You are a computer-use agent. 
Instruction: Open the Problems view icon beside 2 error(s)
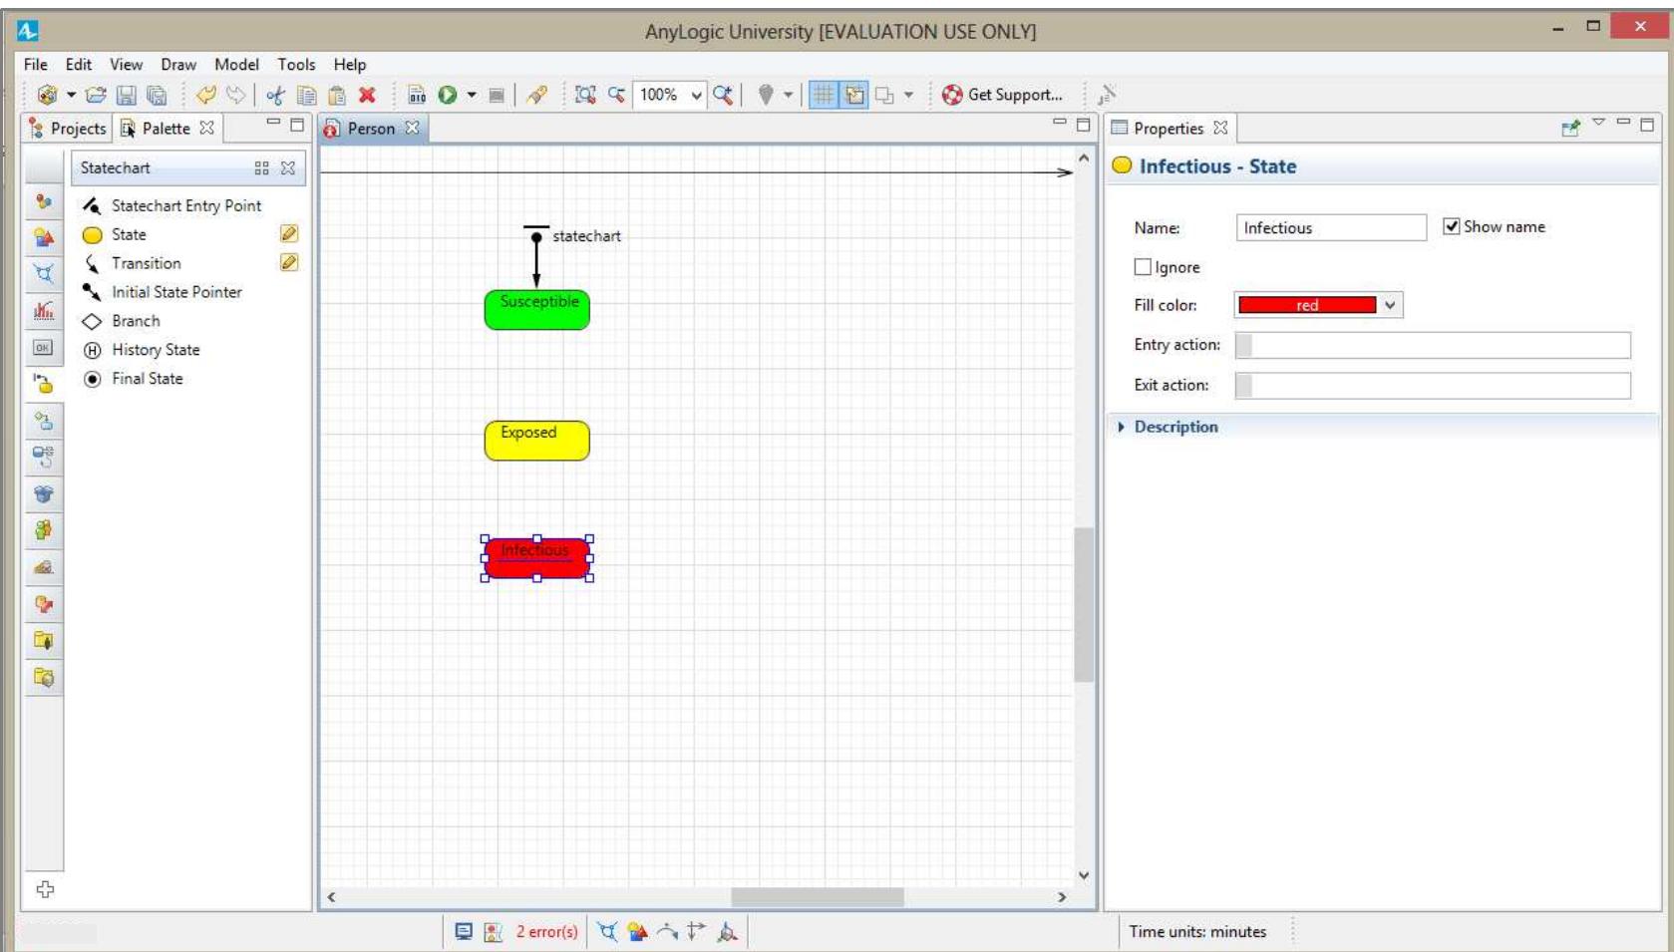coord(494,932)
